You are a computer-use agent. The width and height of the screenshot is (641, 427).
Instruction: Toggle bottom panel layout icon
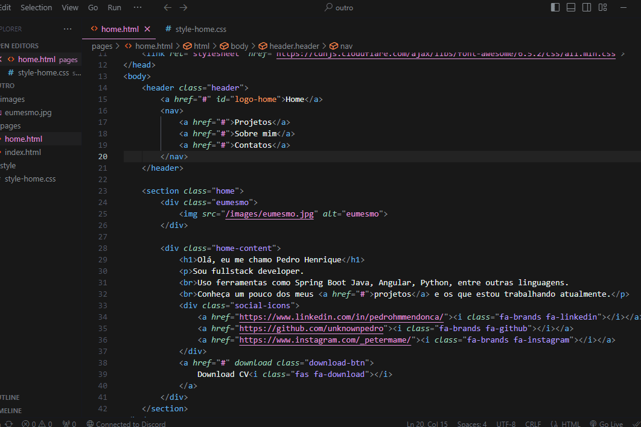coord(571,7)
